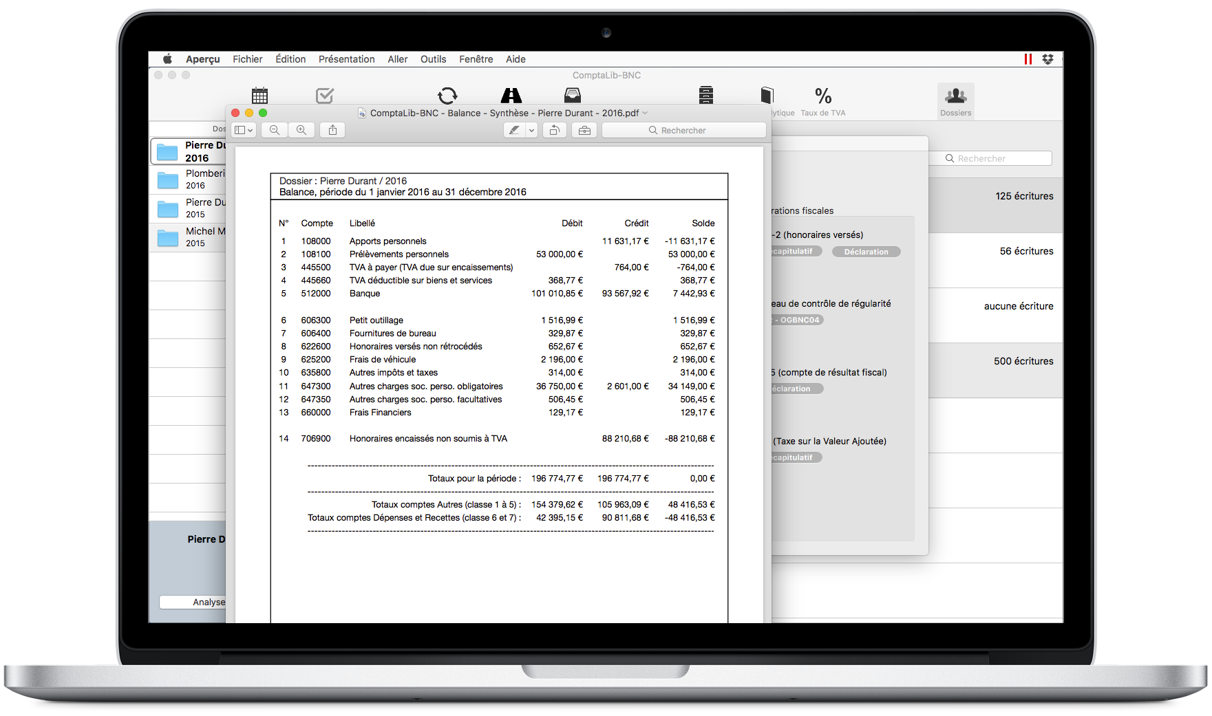Rotate the PDF page in Preview

coord(554,130)
